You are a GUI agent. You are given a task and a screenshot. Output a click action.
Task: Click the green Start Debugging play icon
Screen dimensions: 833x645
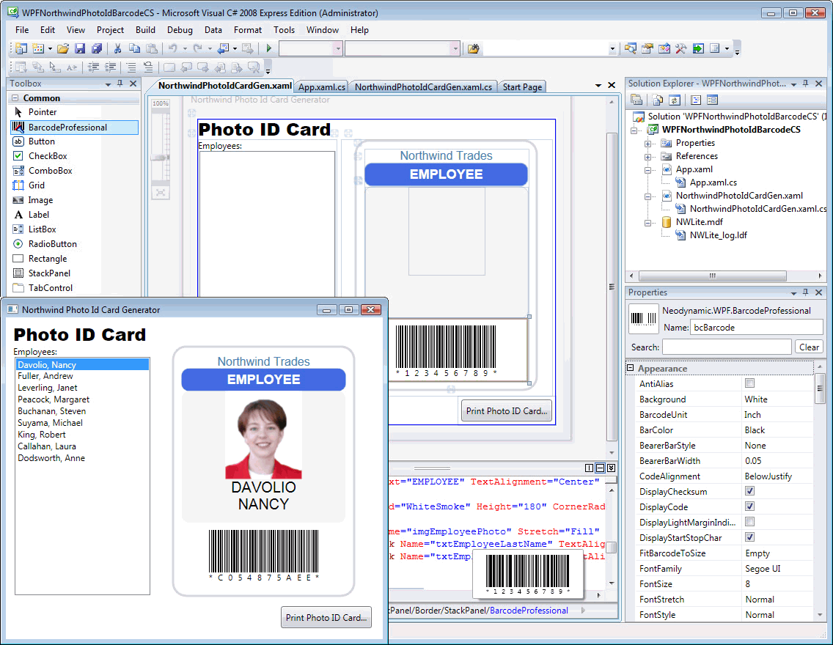(x=269, y=49)
